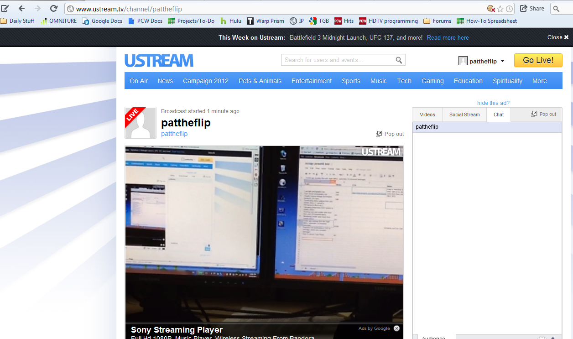573x339 pixels.
Task: Switch to the Social Stream tab
Action: coord(464,115)
